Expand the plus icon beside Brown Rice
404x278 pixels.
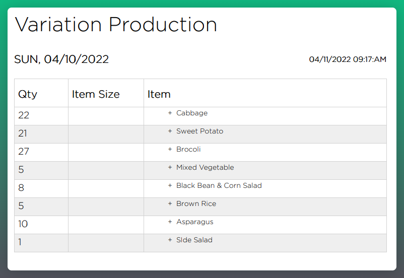[170, 203]
